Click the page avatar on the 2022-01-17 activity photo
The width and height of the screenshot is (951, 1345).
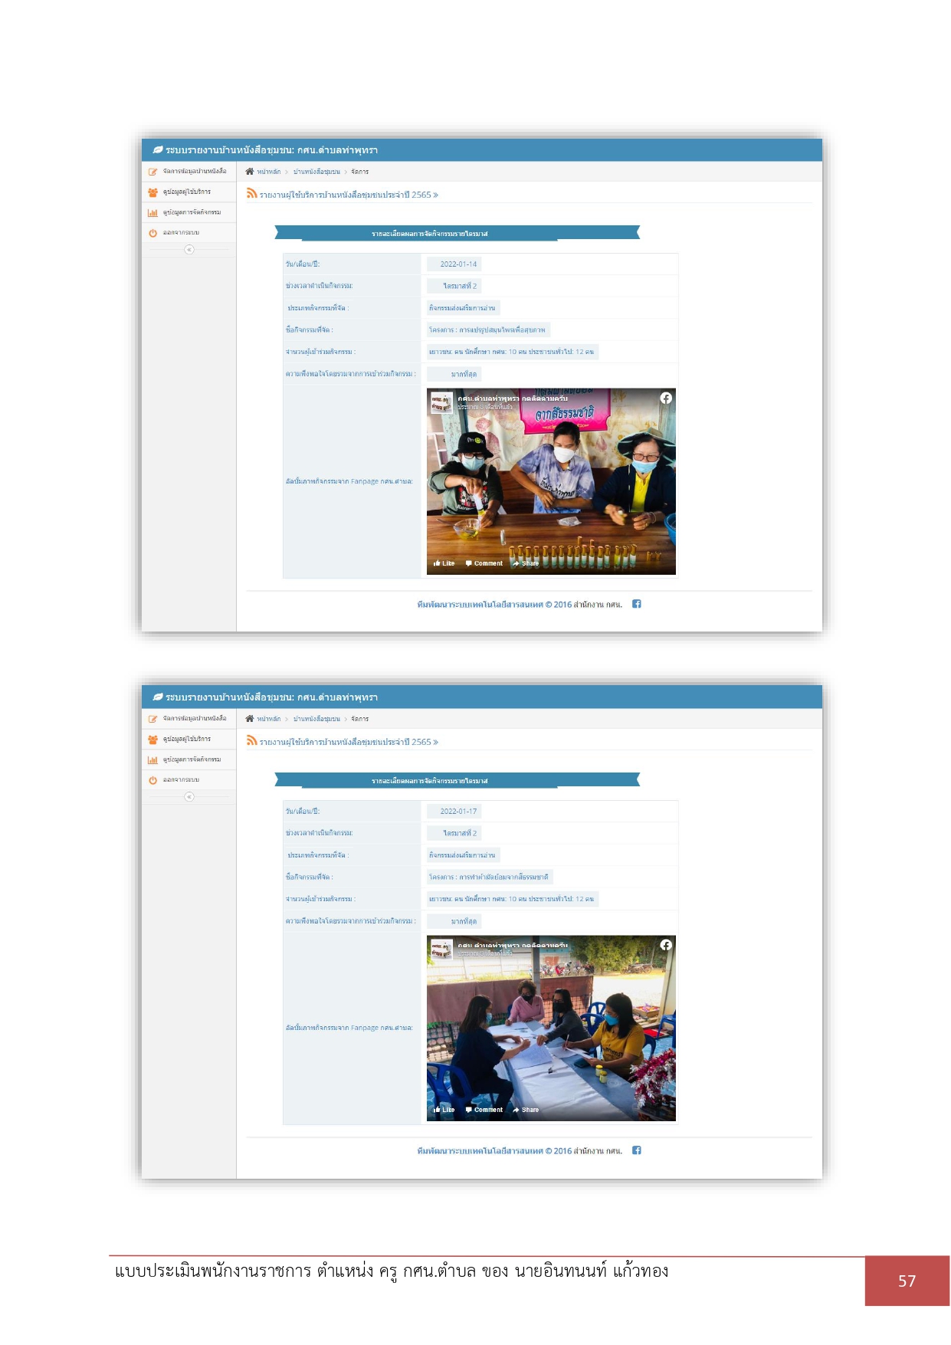pyautogui.click(x=441, y=950)
